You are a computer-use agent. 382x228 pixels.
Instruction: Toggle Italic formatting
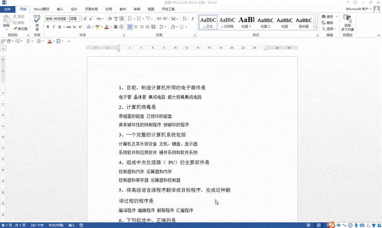(54, 27)
